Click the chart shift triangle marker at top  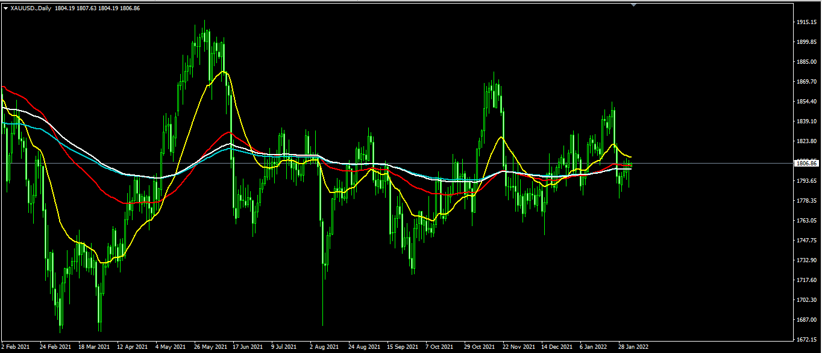pos(633,5)
